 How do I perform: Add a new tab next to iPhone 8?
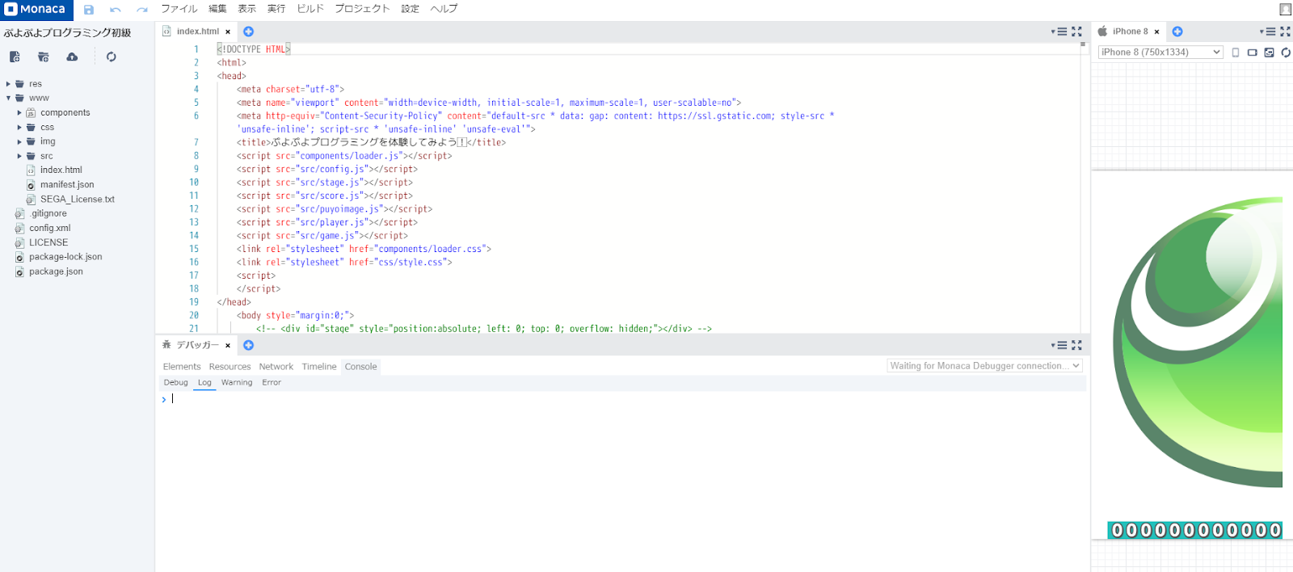coord(1177,32)
